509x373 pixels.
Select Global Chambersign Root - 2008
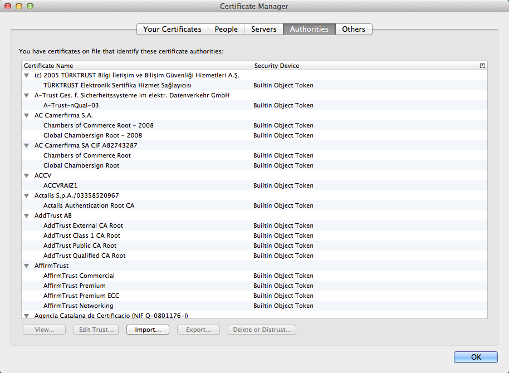point(92,135)
